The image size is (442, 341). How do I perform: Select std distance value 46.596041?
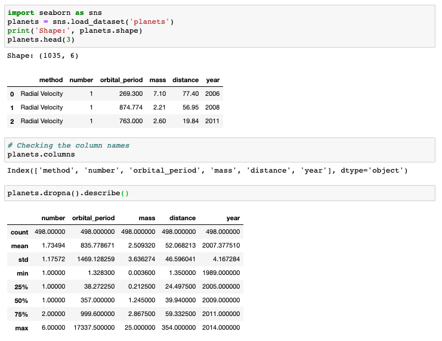pos(180,259)
